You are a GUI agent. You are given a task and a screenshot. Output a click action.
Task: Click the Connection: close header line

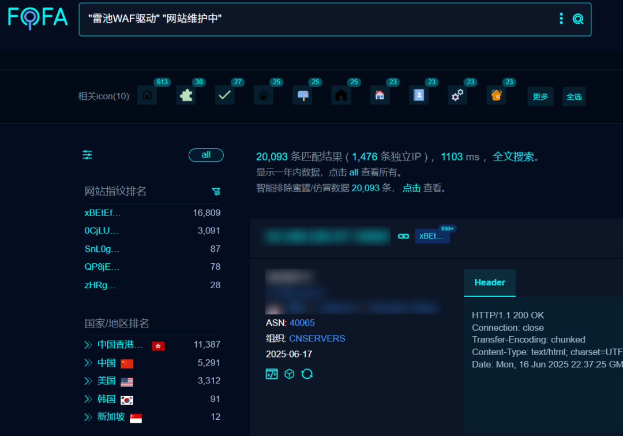(x=508, y=328)
